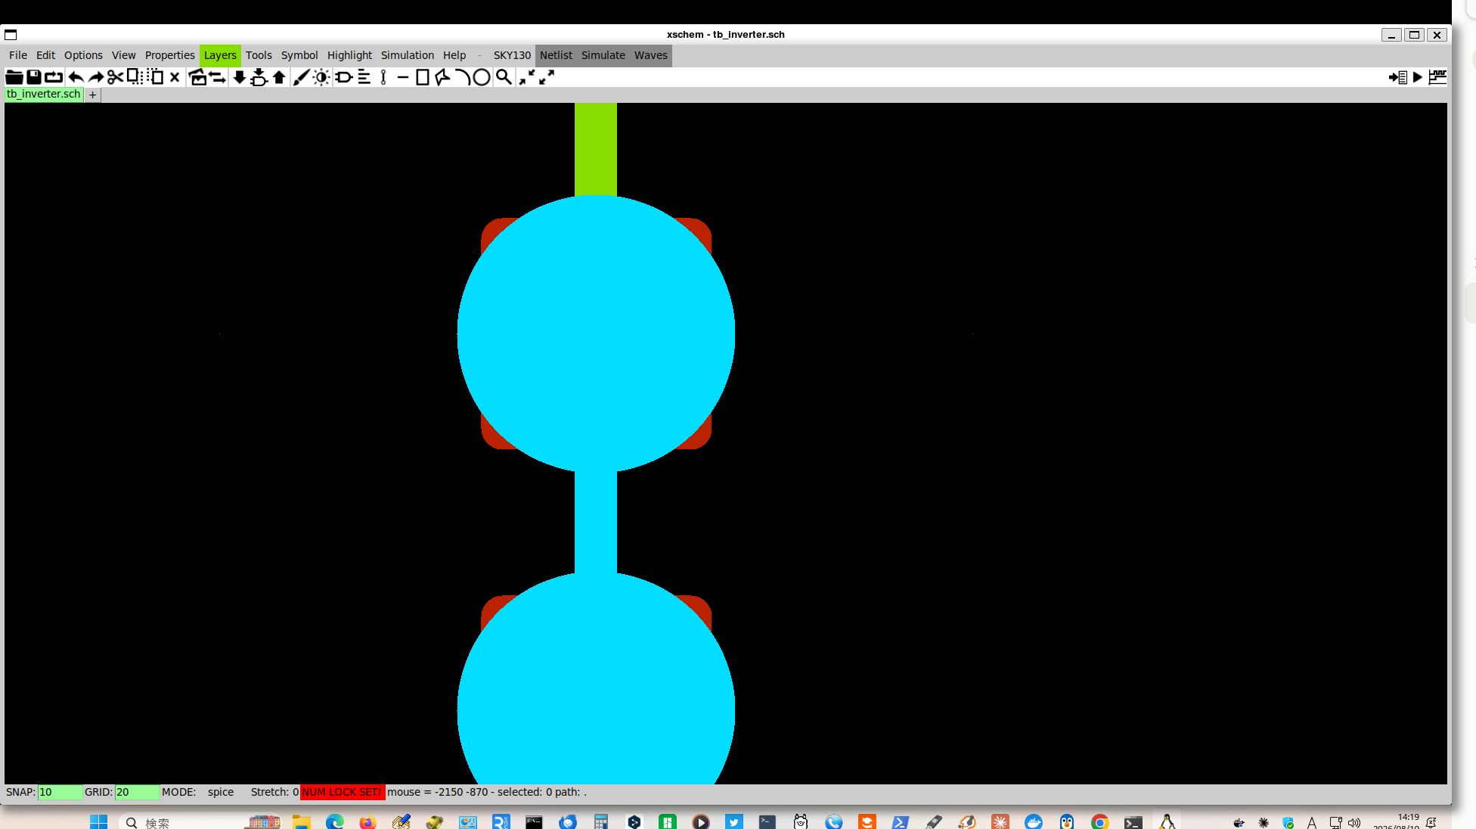Click the Reload schematic icon
Viewport: 1476px width, 829px height.
(54, 77)
